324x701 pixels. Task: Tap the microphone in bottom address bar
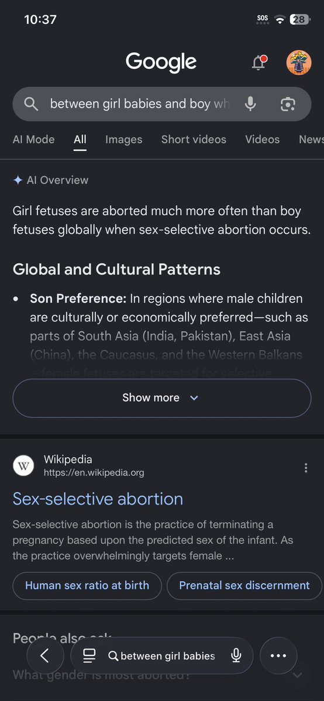(x=236, y=655)
